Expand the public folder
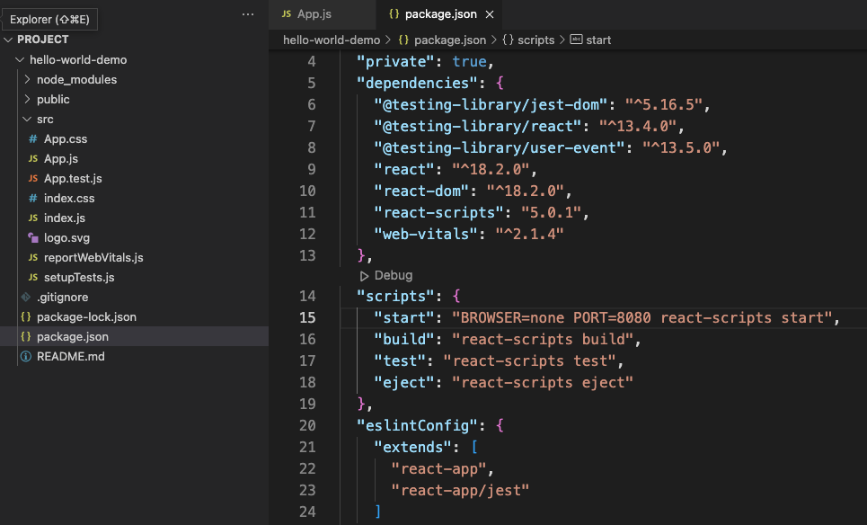This screenshot has height=525, width=867. (x=54, y=99)
